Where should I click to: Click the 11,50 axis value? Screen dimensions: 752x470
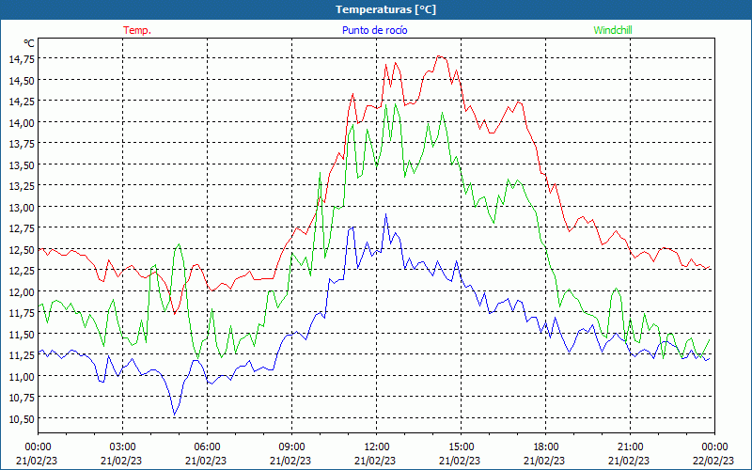pyautogui.click(x=21, y=334)
